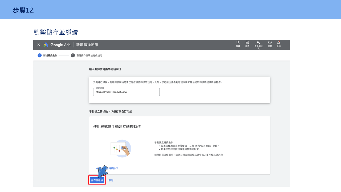Screen dimensions: 341x192
Task: Click the 取消 cancel link
Action: coord(111,181)
